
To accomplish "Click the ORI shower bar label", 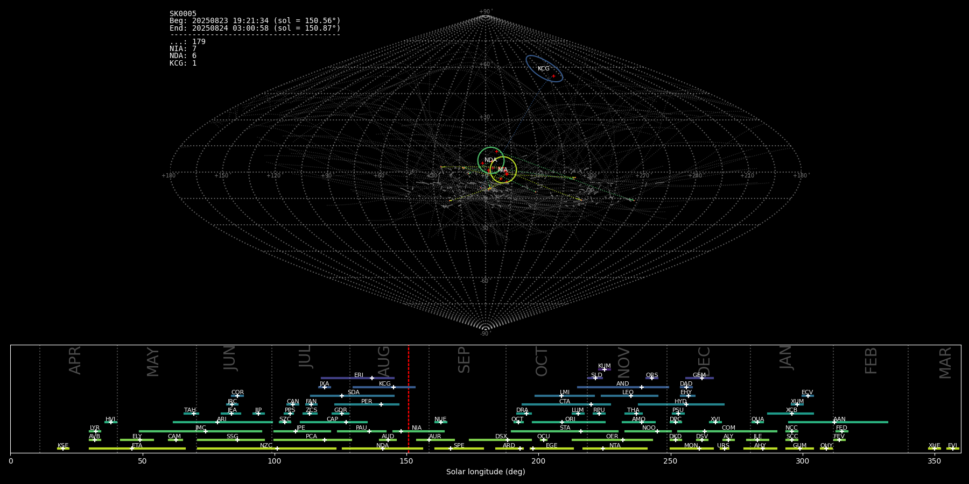I will tap(570, 419).
